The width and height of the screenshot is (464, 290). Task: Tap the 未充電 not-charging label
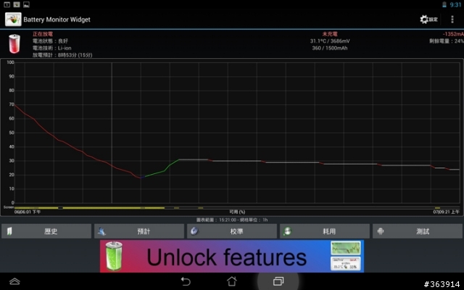tap(330, 34)
